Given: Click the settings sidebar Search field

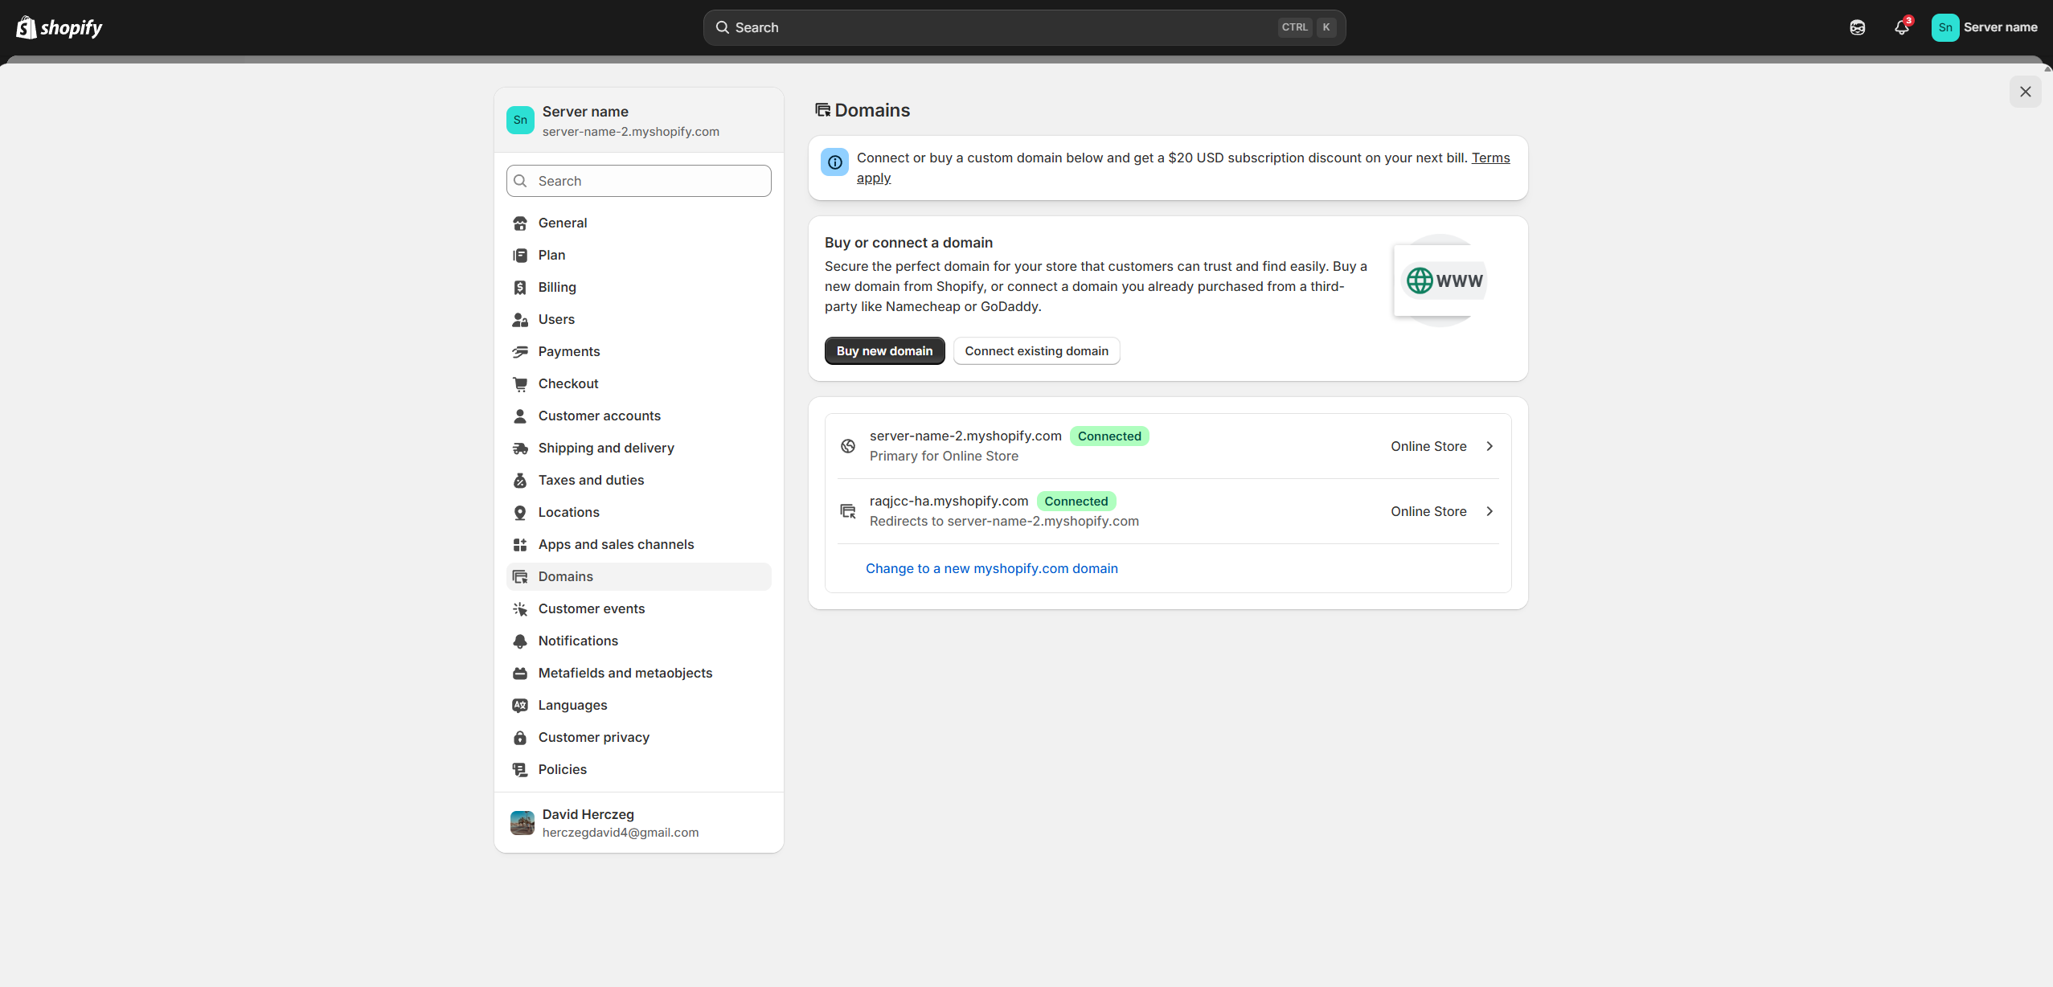Looking at the screenshot, I should [639, 181].
